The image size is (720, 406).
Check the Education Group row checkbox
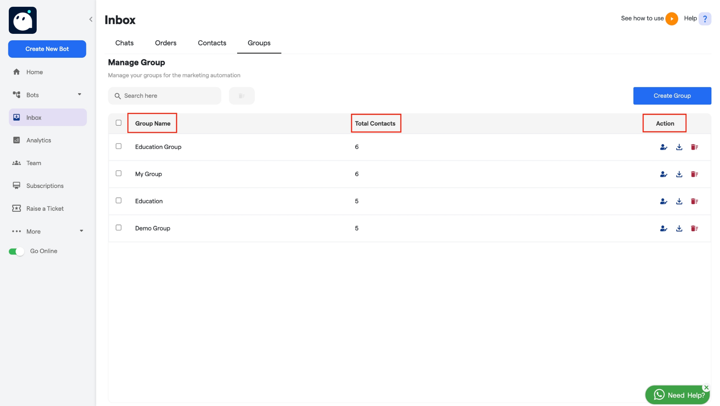118,146
